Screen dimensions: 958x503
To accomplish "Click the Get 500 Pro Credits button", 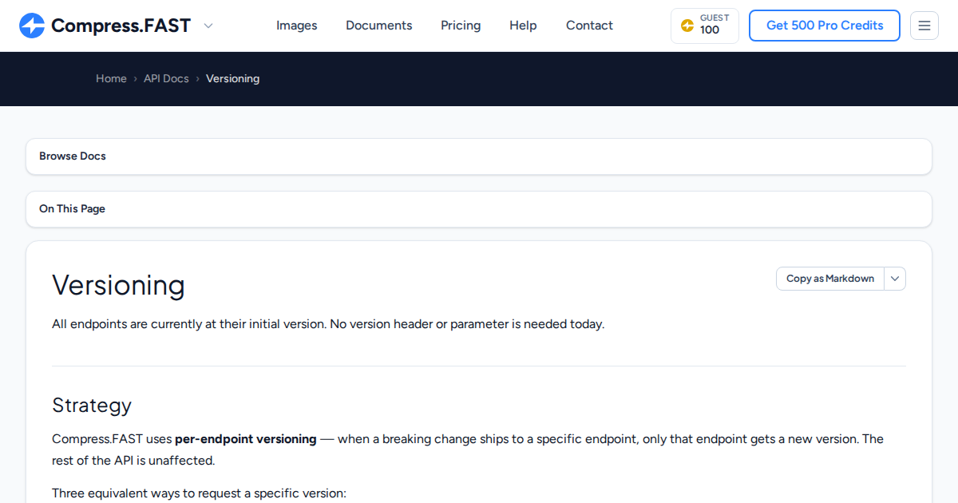I will coord(825,26).
